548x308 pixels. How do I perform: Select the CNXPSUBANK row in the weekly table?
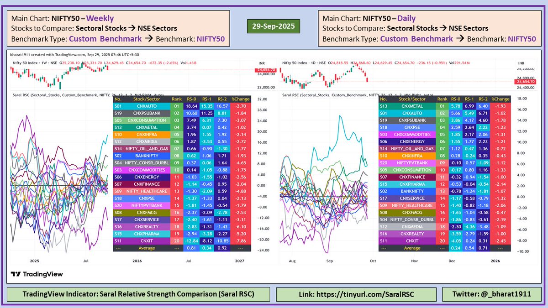pos(182,113)
